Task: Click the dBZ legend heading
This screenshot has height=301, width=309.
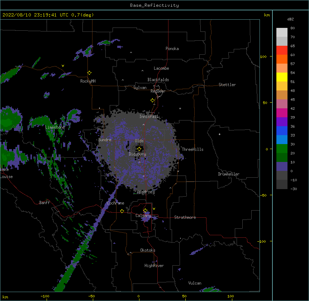Action: click(x=290, y=19)
